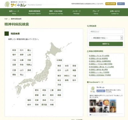Open お問い合わせ Contact us menu item

[115, 12]
